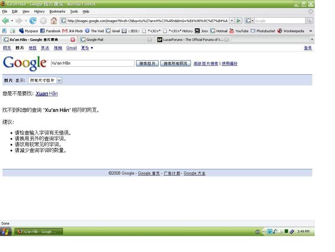The height and width of the screenshot is (252, 335).
Task: Open the 地图 link on Google bar
Action: pyautogui.click(x=33, y=48)
